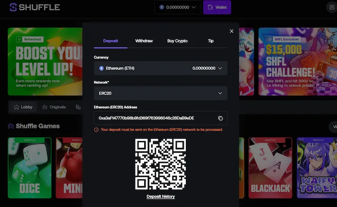This screenshot has height=207, width=337.
Task: Click the Originals dice icon
Action: pyautogui.click(x=45, y=107)
